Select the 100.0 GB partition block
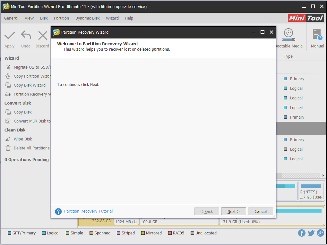This screenshot has height=245, width=327. [179, 222]
